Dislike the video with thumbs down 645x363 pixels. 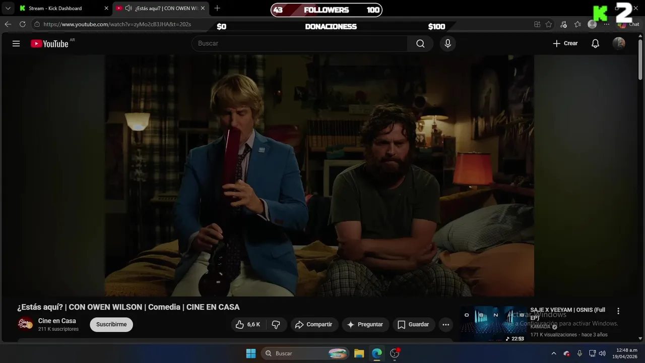tap(276, 325)
